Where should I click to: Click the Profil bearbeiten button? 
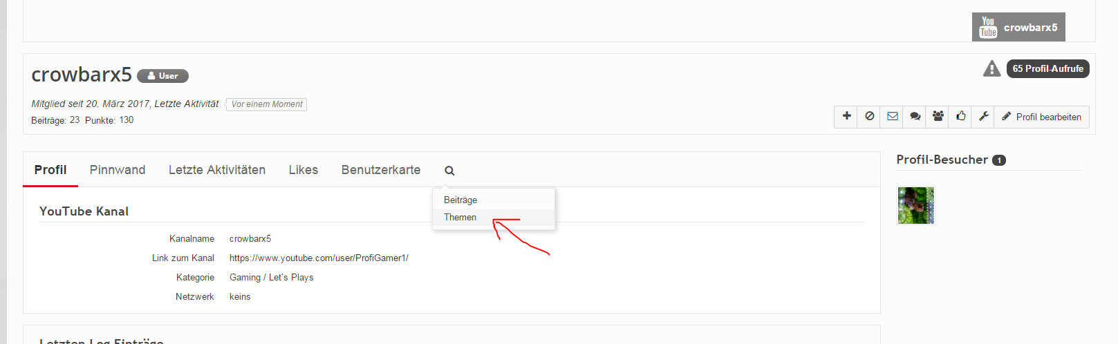point(1041,117)
